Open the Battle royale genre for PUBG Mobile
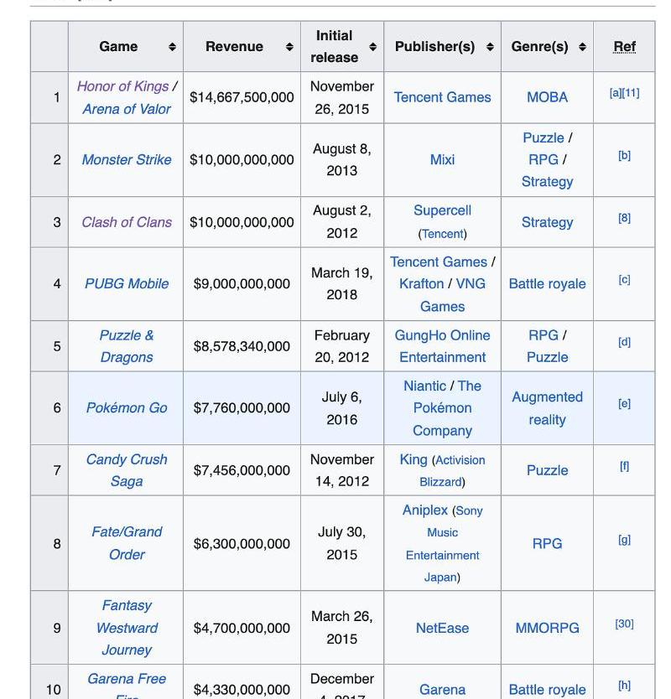671x699 pixels. 547,283
